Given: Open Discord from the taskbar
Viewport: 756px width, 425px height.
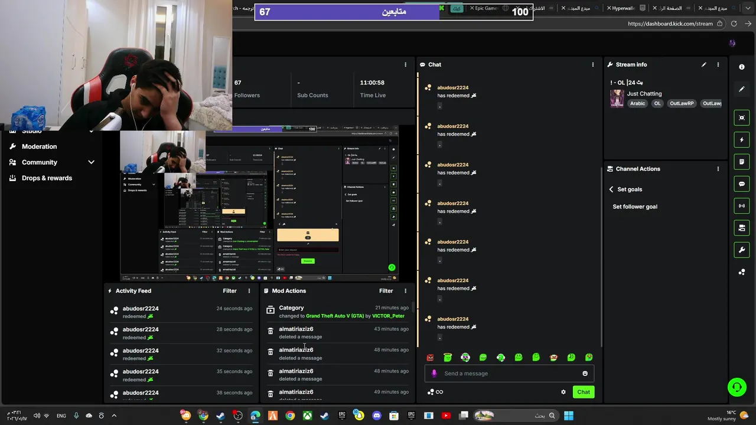Looking at the screenshot, I should click(x=377, y=416).
